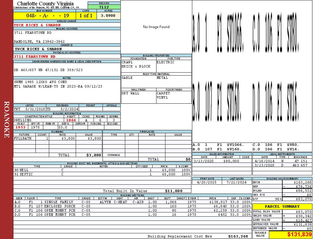This screenshot has height=239, width=313.
Task: Click the 107 ENCLOSED PORCH section row
Action: [133, 206]
